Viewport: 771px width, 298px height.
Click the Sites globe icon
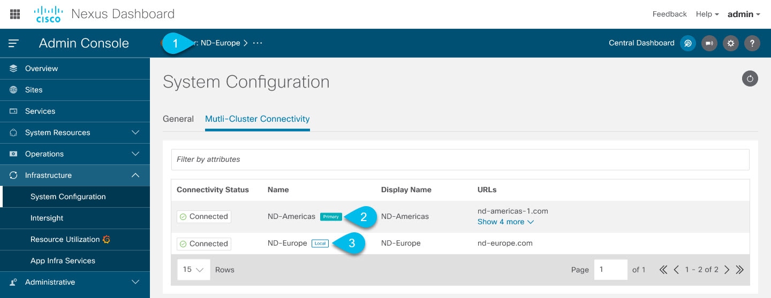(x=13, y=90)
